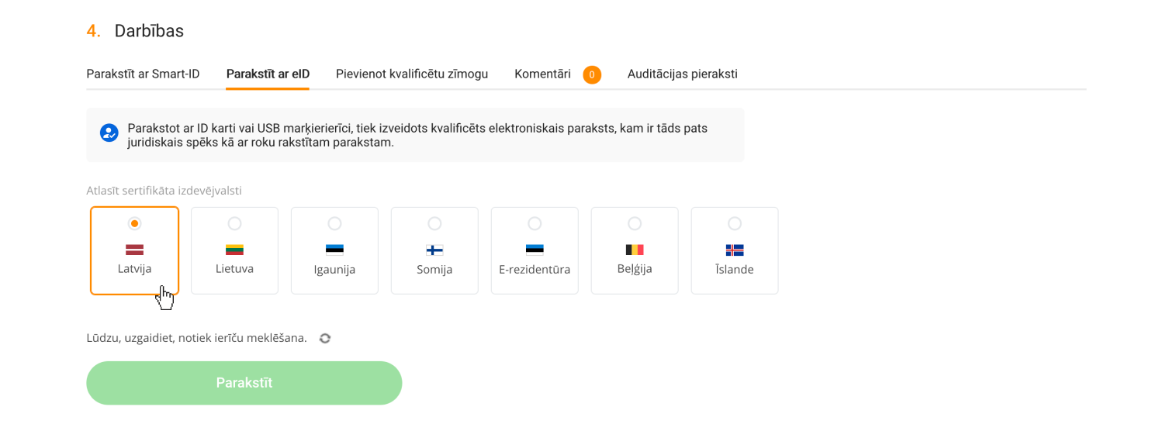The width and height of the screenshot is (1173, 431).
Task: Click the green Parakstīt button
Action: pyautogui.click(x=244, y=383)
